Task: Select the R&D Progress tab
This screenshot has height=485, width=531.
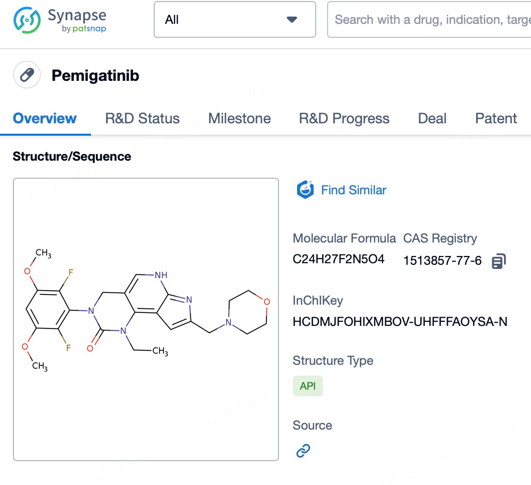Action: click(x=344, y=119)
